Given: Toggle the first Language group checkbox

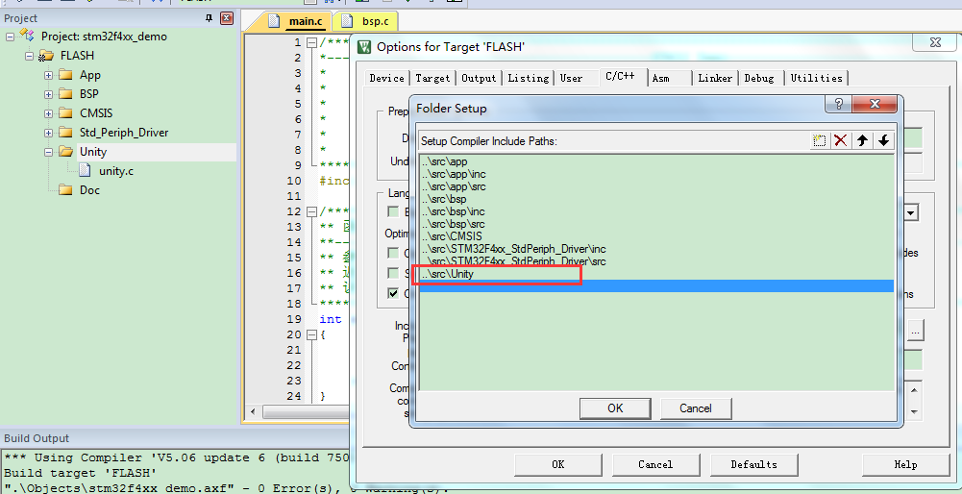Looking at the screenshot, I should click(x=393, y=211).
